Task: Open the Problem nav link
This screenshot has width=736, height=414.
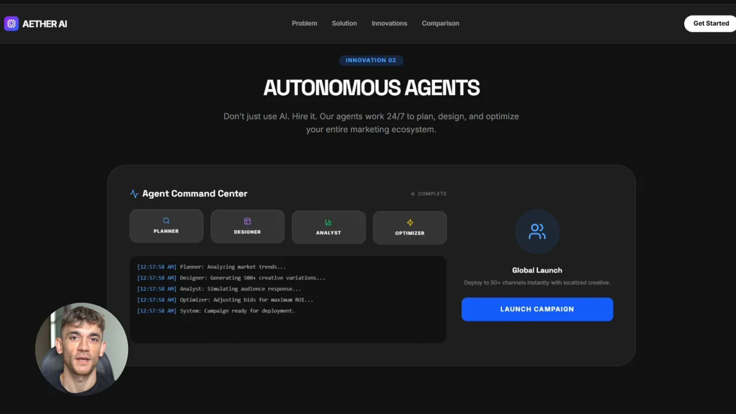Action: point(304,24)
